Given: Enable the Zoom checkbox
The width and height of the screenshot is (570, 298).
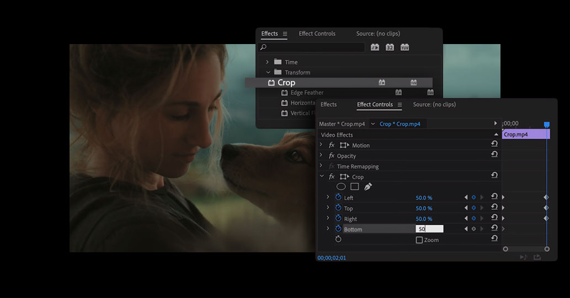Looking at the screenshot, I should (419, 240).
